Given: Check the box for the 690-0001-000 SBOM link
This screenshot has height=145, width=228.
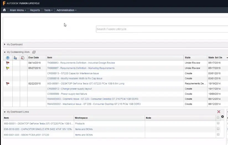Looking at the screenshot, I should click(218, 135).
